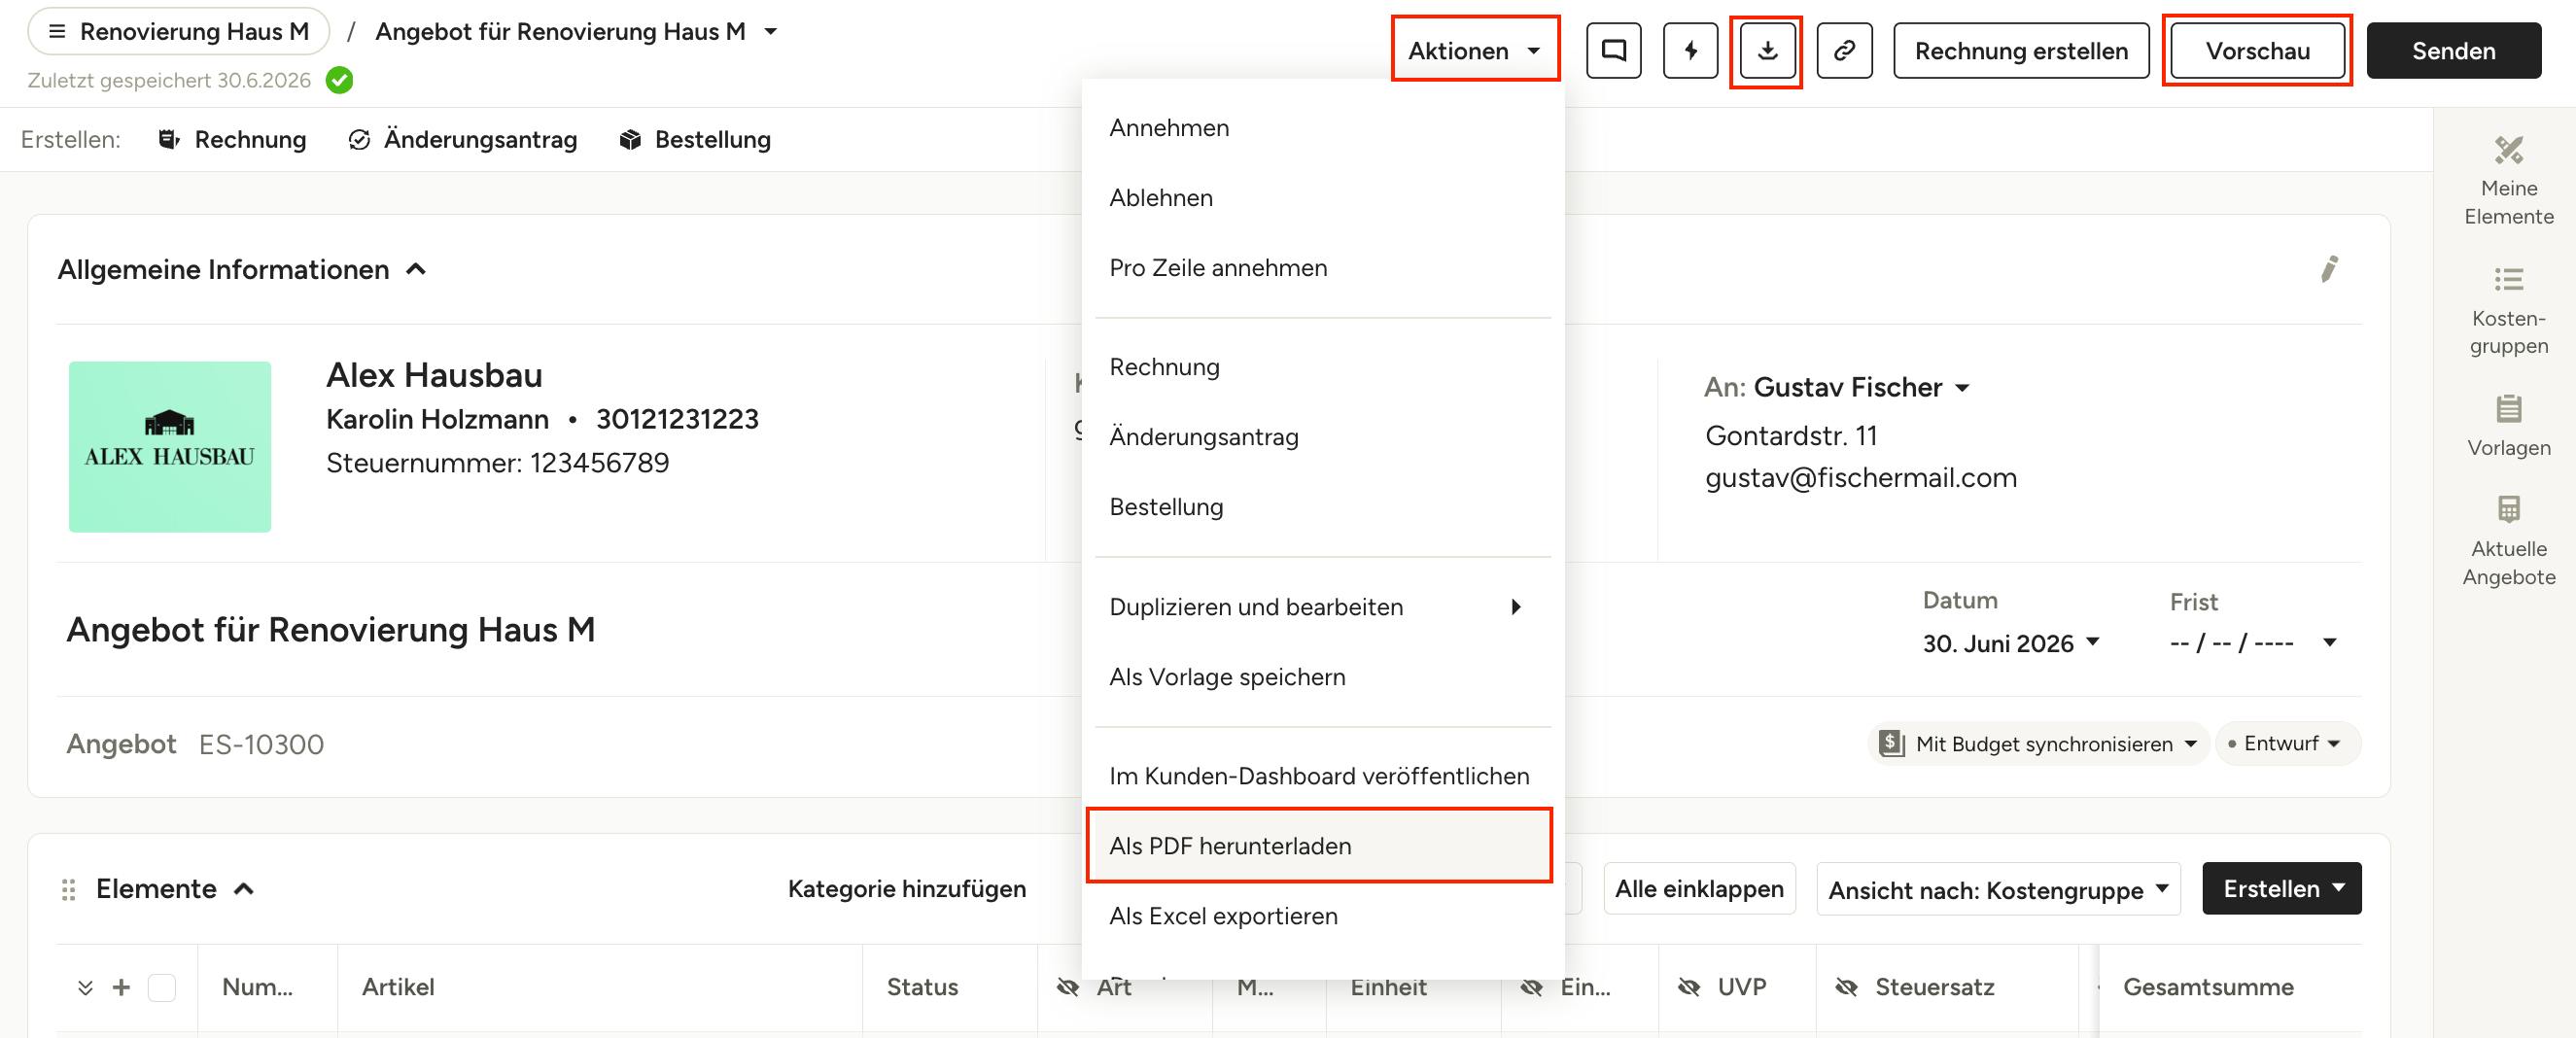
Task: Create Rechnung from the Erstellen bar
Action: tap(232, 140)
